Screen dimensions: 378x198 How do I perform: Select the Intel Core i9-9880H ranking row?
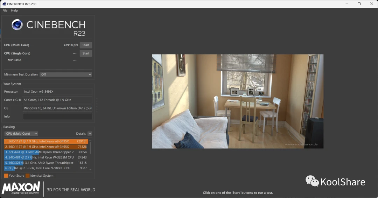(46, 168)
